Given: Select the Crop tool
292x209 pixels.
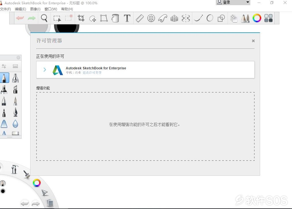Looking at the screenshot, I should pyautogui.click(x=81, y=18).
